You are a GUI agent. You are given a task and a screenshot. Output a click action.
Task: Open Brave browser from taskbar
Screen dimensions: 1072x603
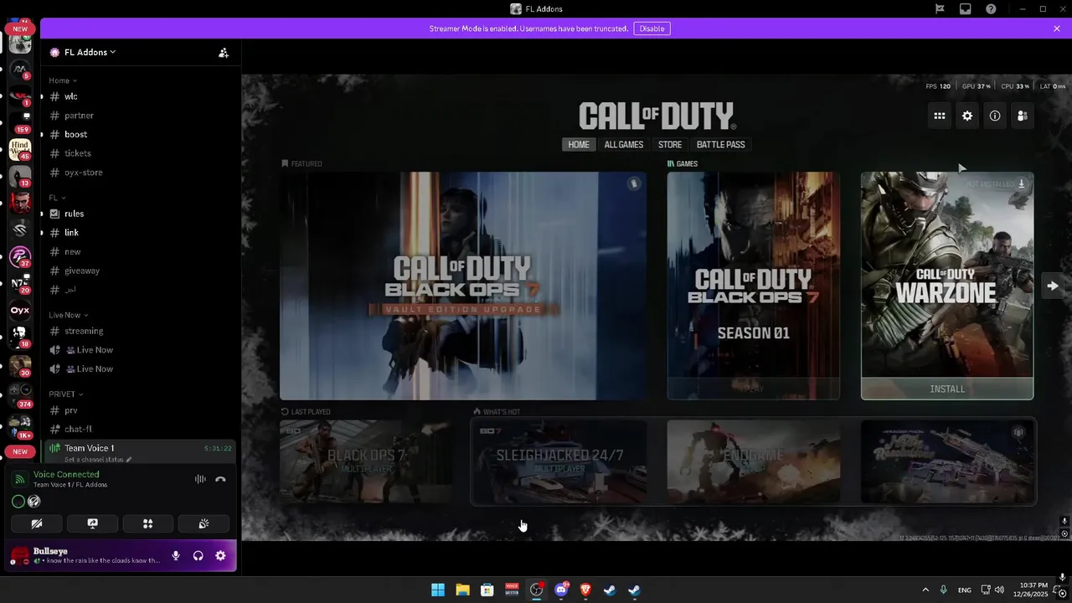point(585,590)
